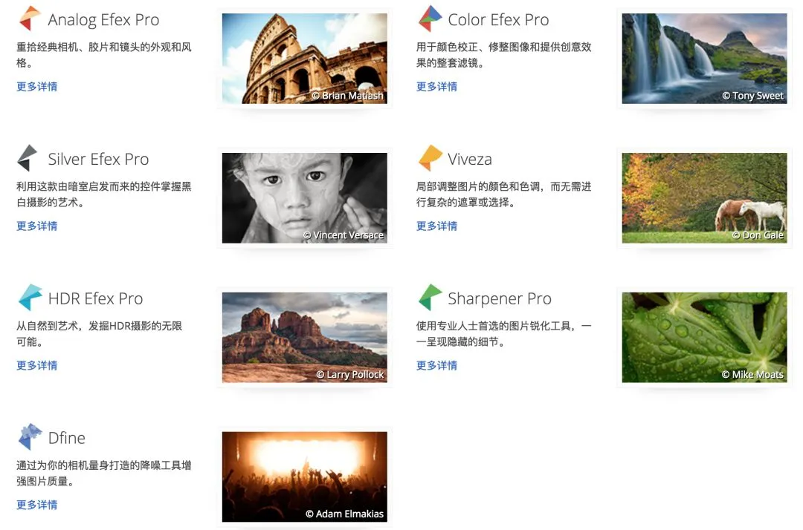The image size is (803, 530).
Task: Open 更多详情 link under Color Efex Pro
Action: [x=436, y=86]
